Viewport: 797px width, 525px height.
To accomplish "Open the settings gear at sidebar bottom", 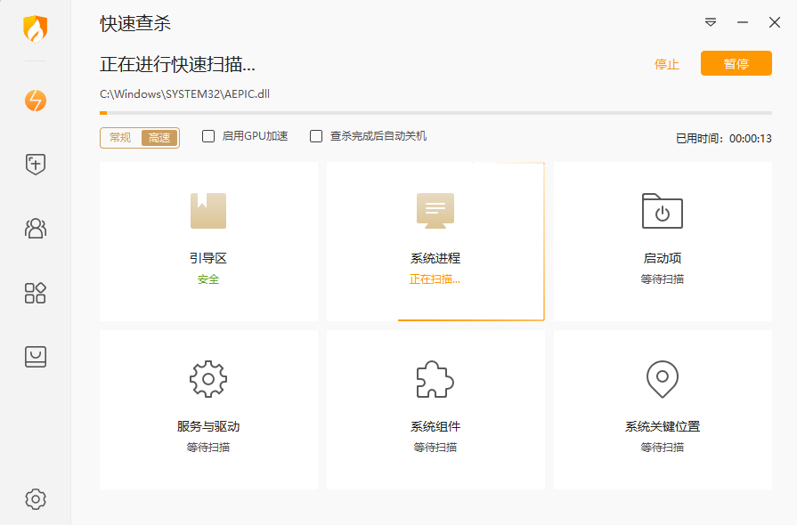I will (x=35, y=499).
